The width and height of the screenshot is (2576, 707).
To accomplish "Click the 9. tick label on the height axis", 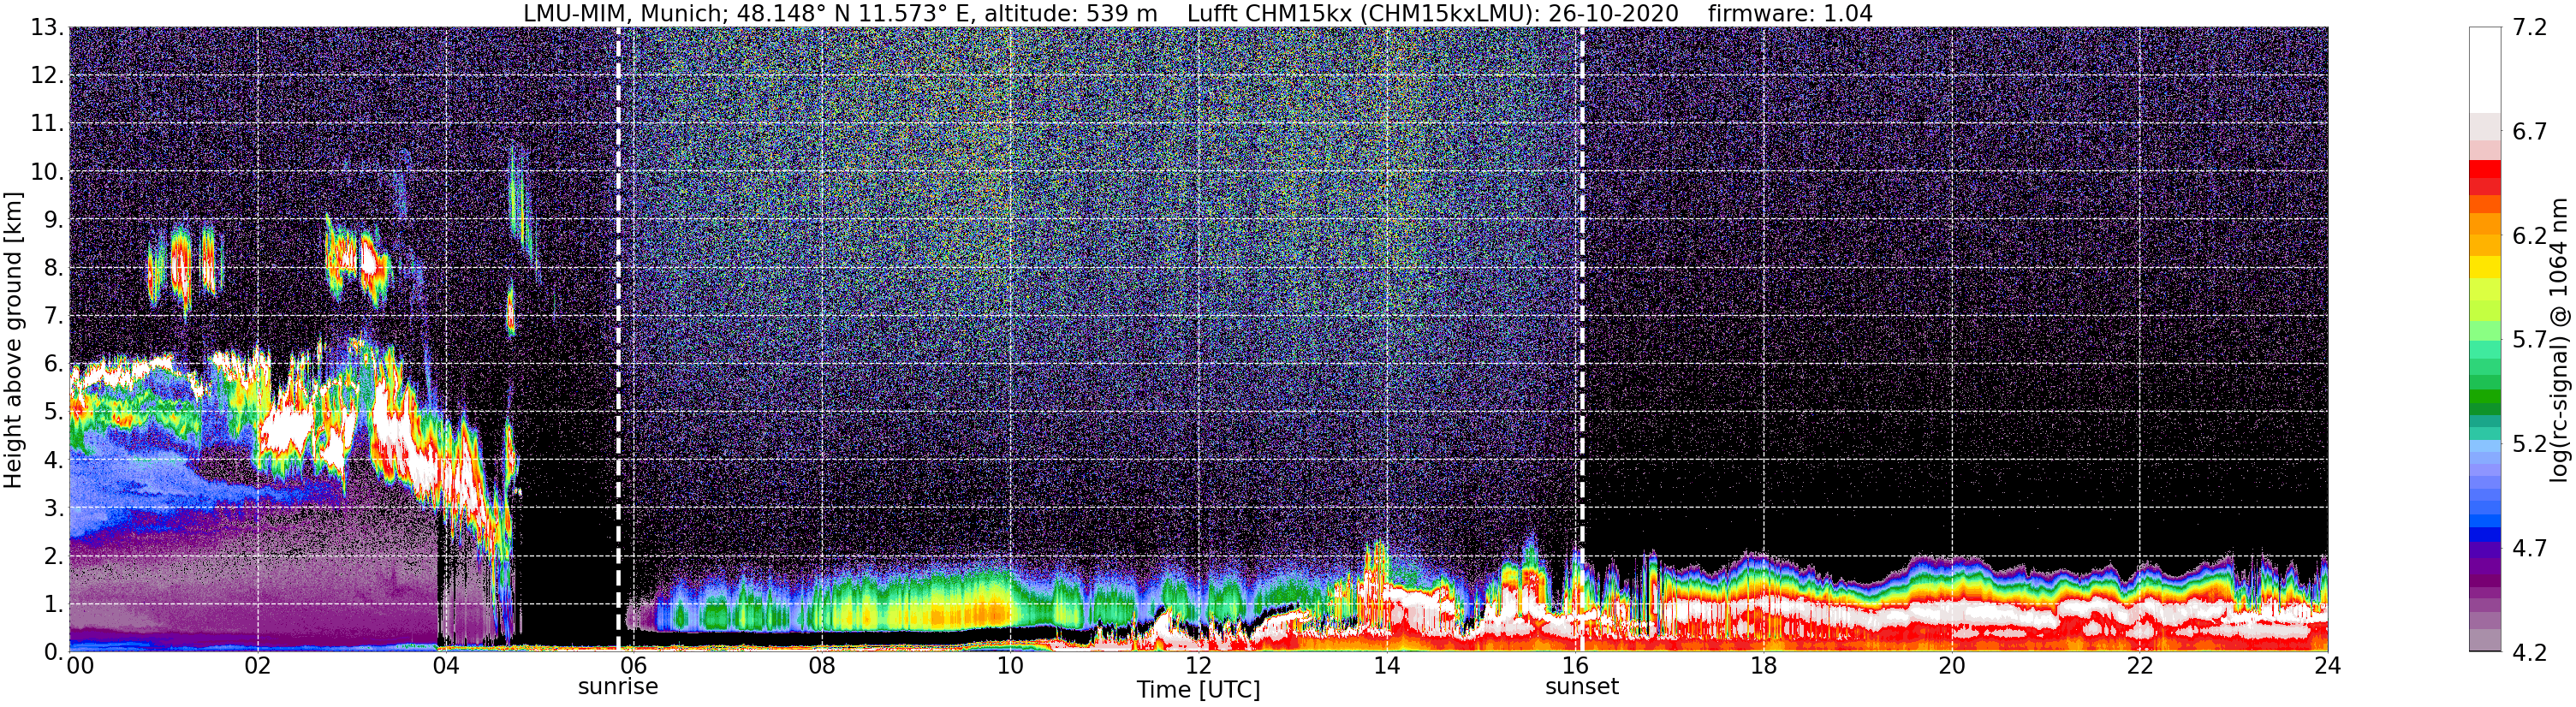I will pos(53,219).
